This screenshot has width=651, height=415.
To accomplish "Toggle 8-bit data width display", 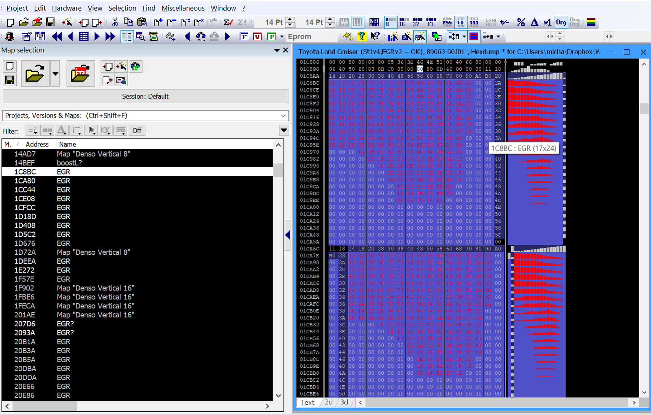I will coord(391,22).
